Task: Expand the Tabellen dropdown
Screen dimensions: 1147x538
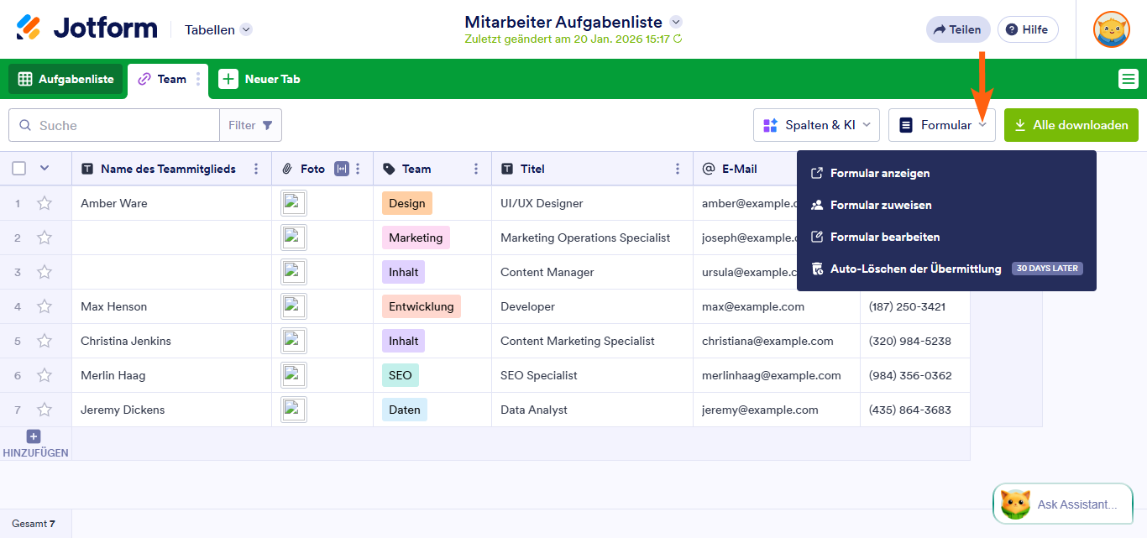Action: point(245,29)
